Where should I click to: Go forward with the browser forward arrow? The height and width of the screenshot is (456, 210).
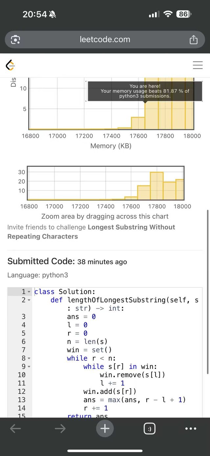[60, 429]
